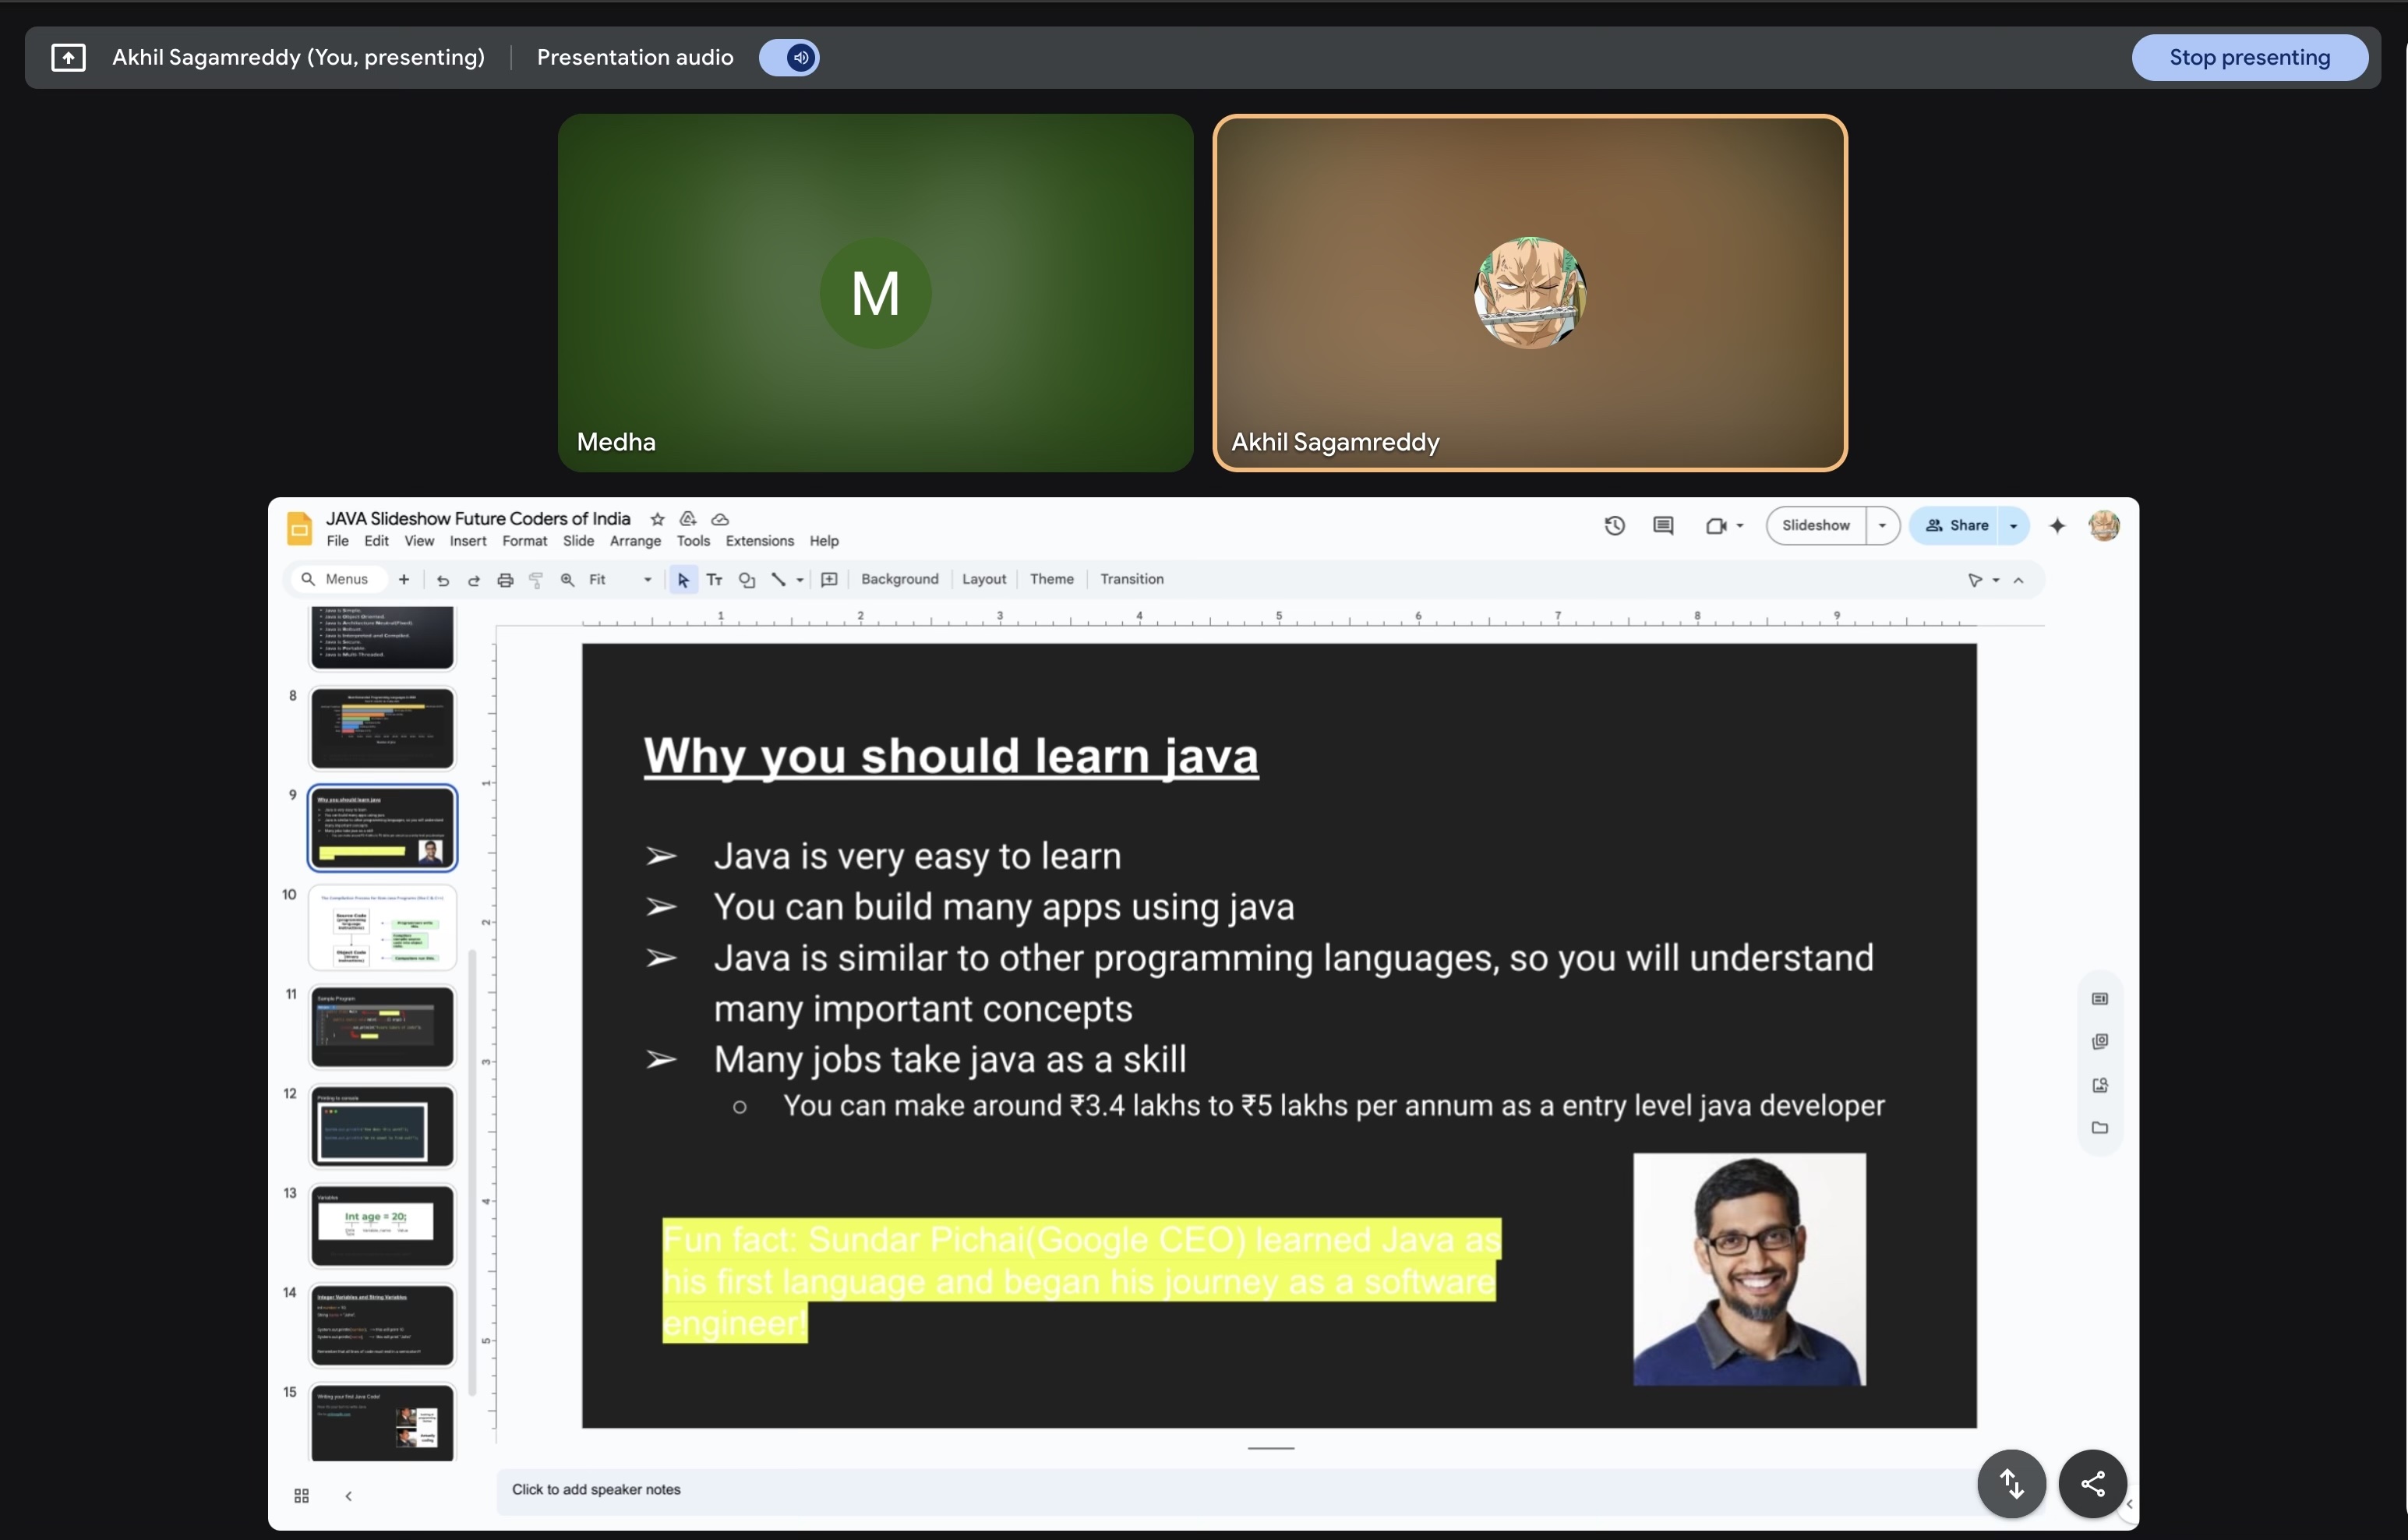2408x1540 pixels.
Task: Click the undo arrow icon
Action: pyautogui.click(x=443, y=580)
